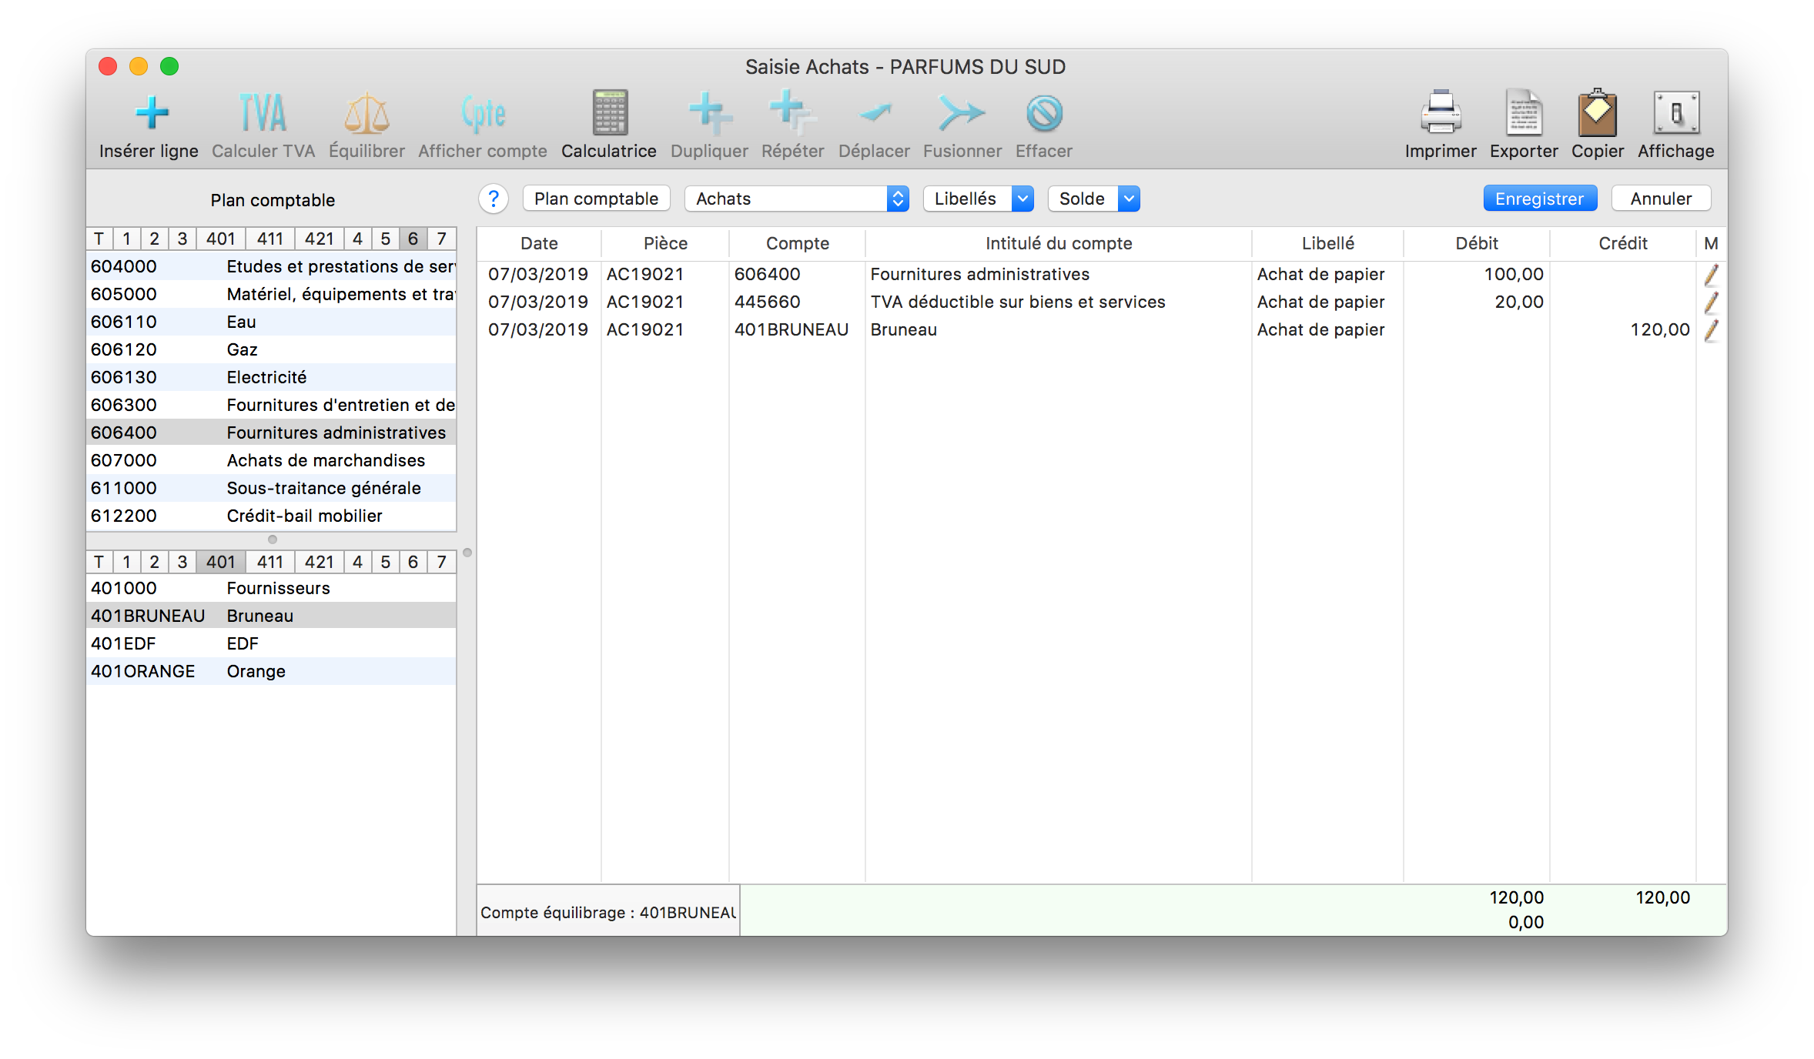Click the Annuler button
Viewport: 1814px width, 1059px height.
[1661, 199]
